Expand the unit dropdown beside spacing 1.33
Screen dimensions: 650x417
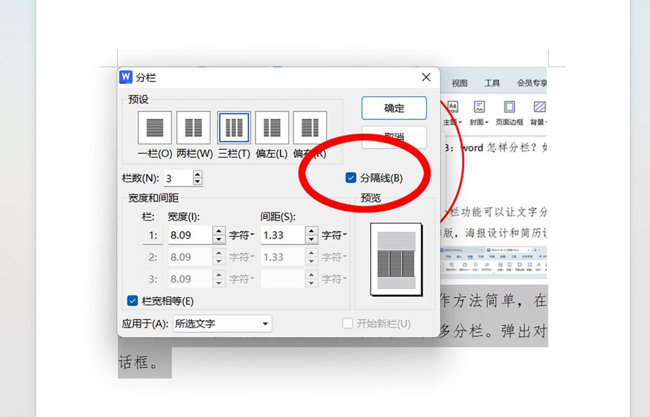pos(334,235)
